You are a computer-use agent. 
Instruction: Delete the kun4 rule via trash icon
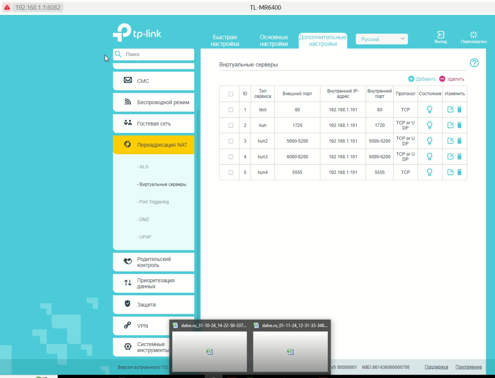coord(459,172)
